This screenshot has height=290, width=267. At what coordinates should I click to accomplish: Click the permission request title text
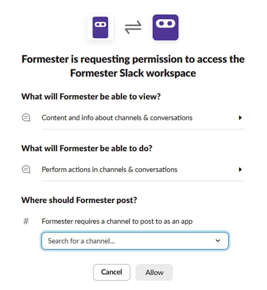pos(133,66)
